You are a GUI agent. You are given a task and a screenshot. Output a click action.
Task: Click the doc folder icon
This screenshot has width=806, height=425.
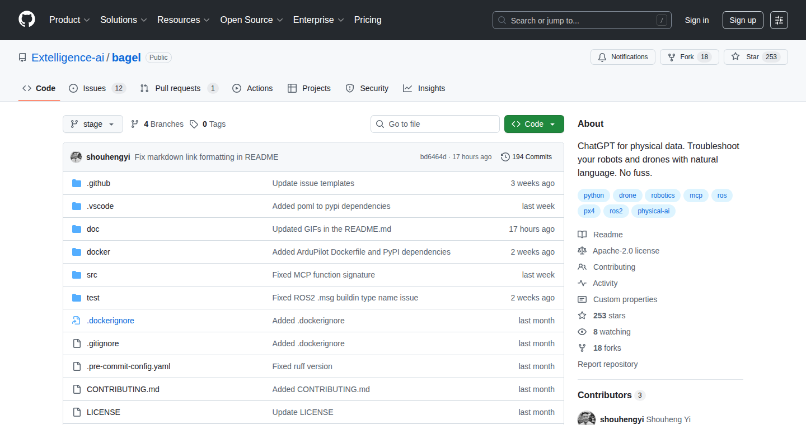pos(77,229)
